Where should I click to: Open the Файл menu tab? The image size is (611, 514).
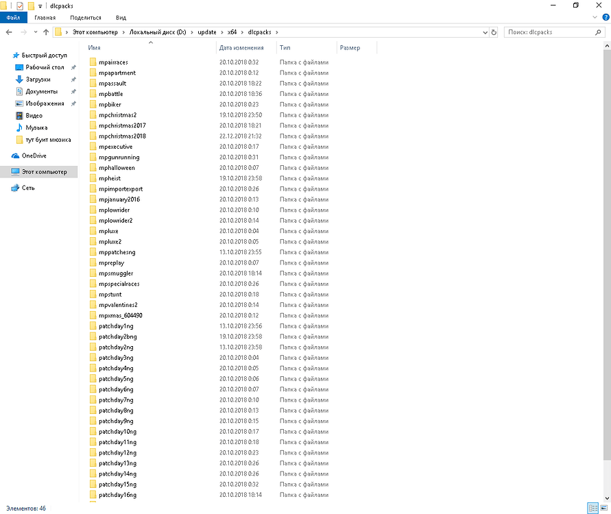(13, 18)
